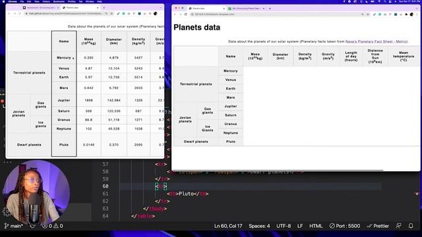Open tab search chevron in right Chrome window
The height and width of the screenshot is (237, 422).
(x=417, y=9)
